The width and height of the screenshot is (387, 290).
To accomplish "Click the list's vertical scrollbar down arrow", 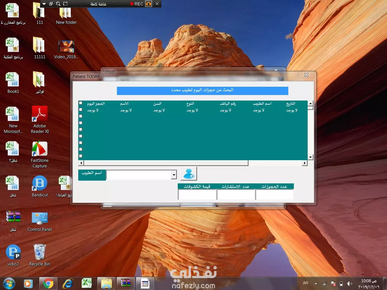I will tap(310, 157).
